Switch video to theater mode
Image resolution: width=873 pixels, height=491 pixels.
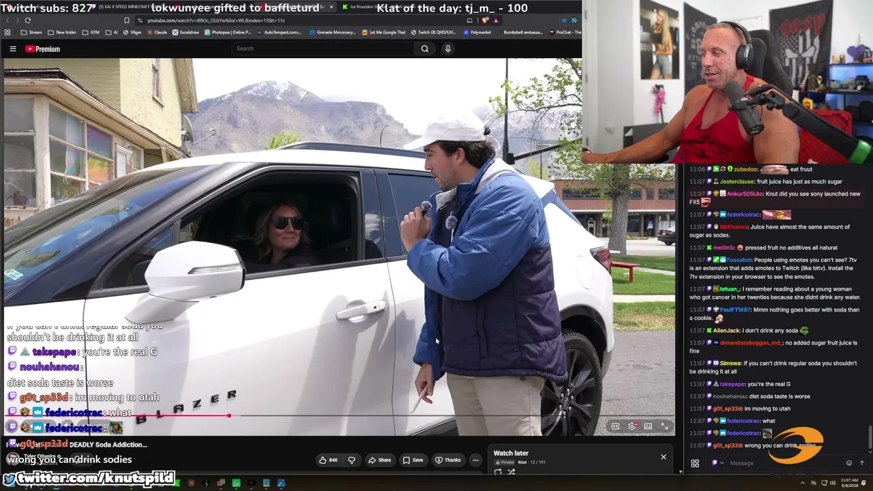648,426
